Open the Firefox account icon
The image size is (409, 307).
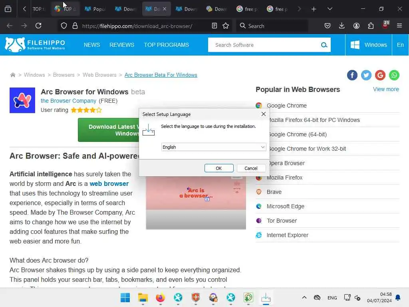(x=356, y=26)
